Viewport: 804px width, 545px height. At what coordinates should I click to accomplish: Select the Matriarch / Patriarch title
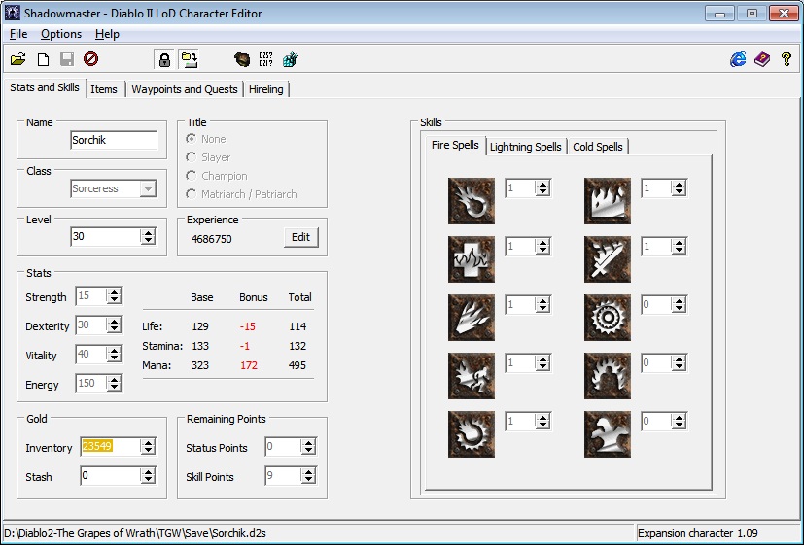(x=192, y=194)
